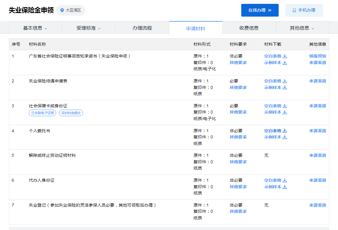Select the 申请材料 tab
Screen dimensions: 338x230
[x=196, y=28]
